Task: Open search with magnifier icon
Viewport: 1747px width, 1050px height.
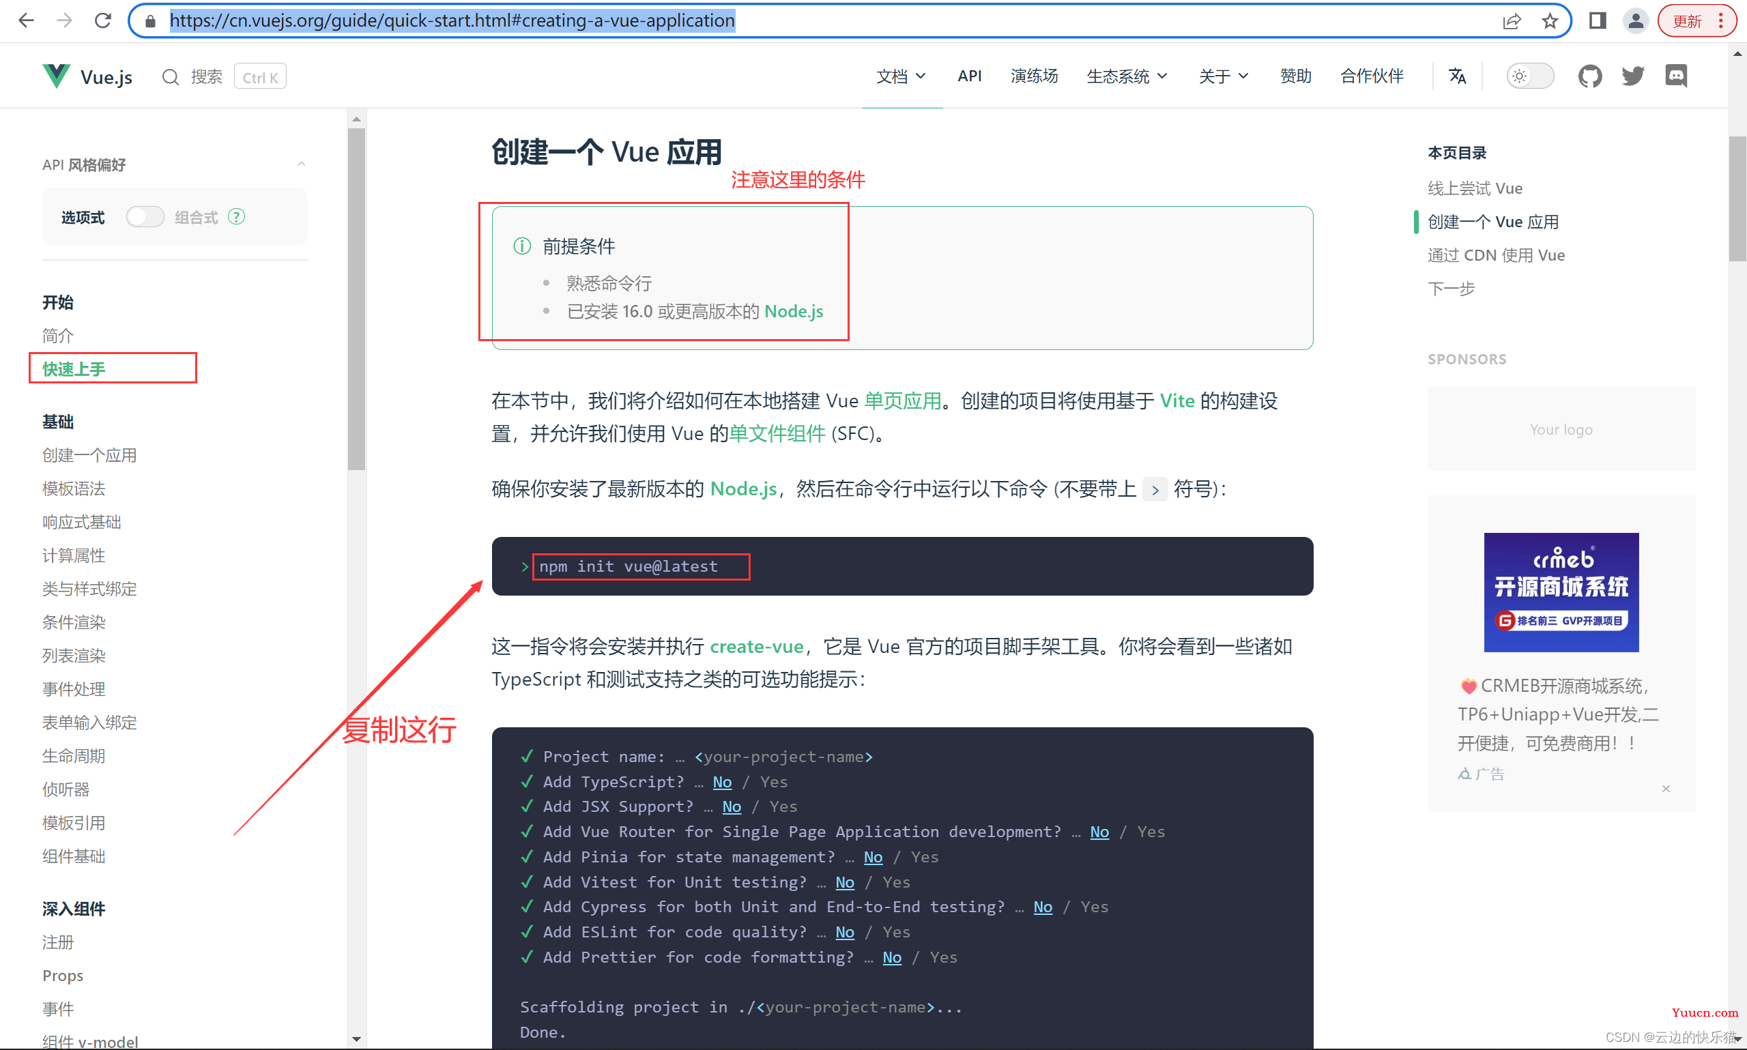Action: (171, 76)
